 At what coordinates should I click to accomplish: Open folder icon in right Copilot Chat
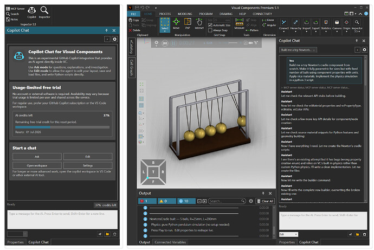(x=357, y=234)
